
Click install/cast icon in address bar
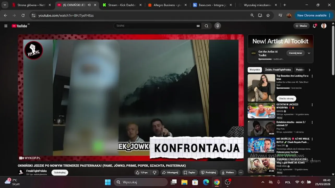tap(260, 15)
